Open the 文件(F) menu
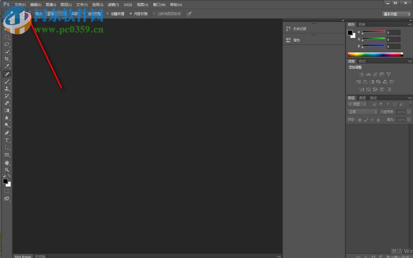Viewport: 413px width, 258px height. [x=20, y=5]
